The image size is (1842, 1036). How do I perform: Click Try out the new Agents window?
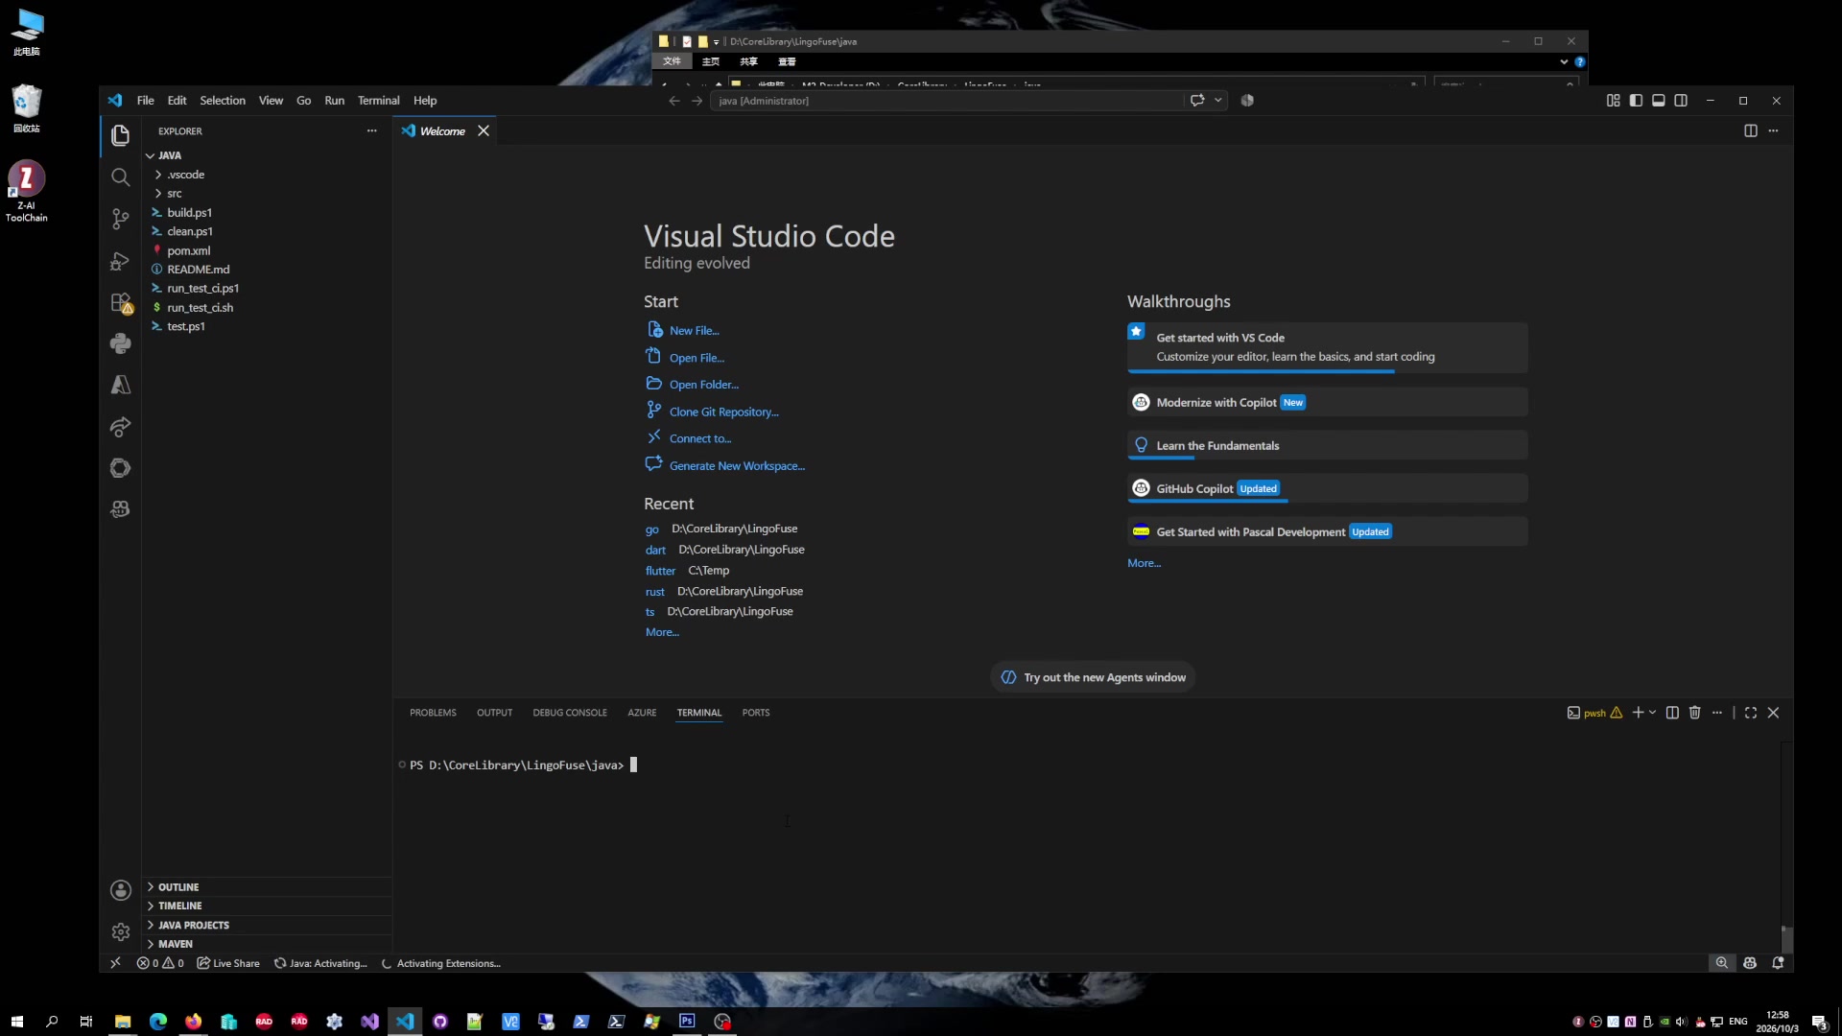point(1093,677)
